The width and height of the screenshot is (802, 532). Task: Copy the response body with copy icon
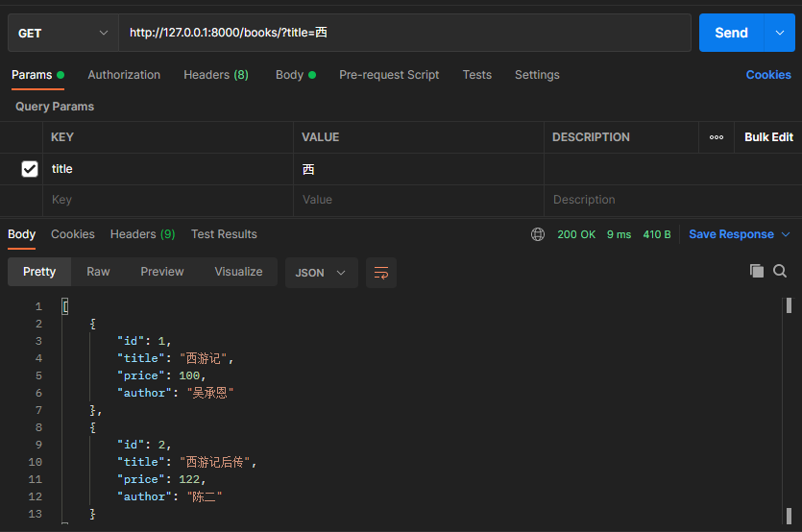(x=757, y=271)
